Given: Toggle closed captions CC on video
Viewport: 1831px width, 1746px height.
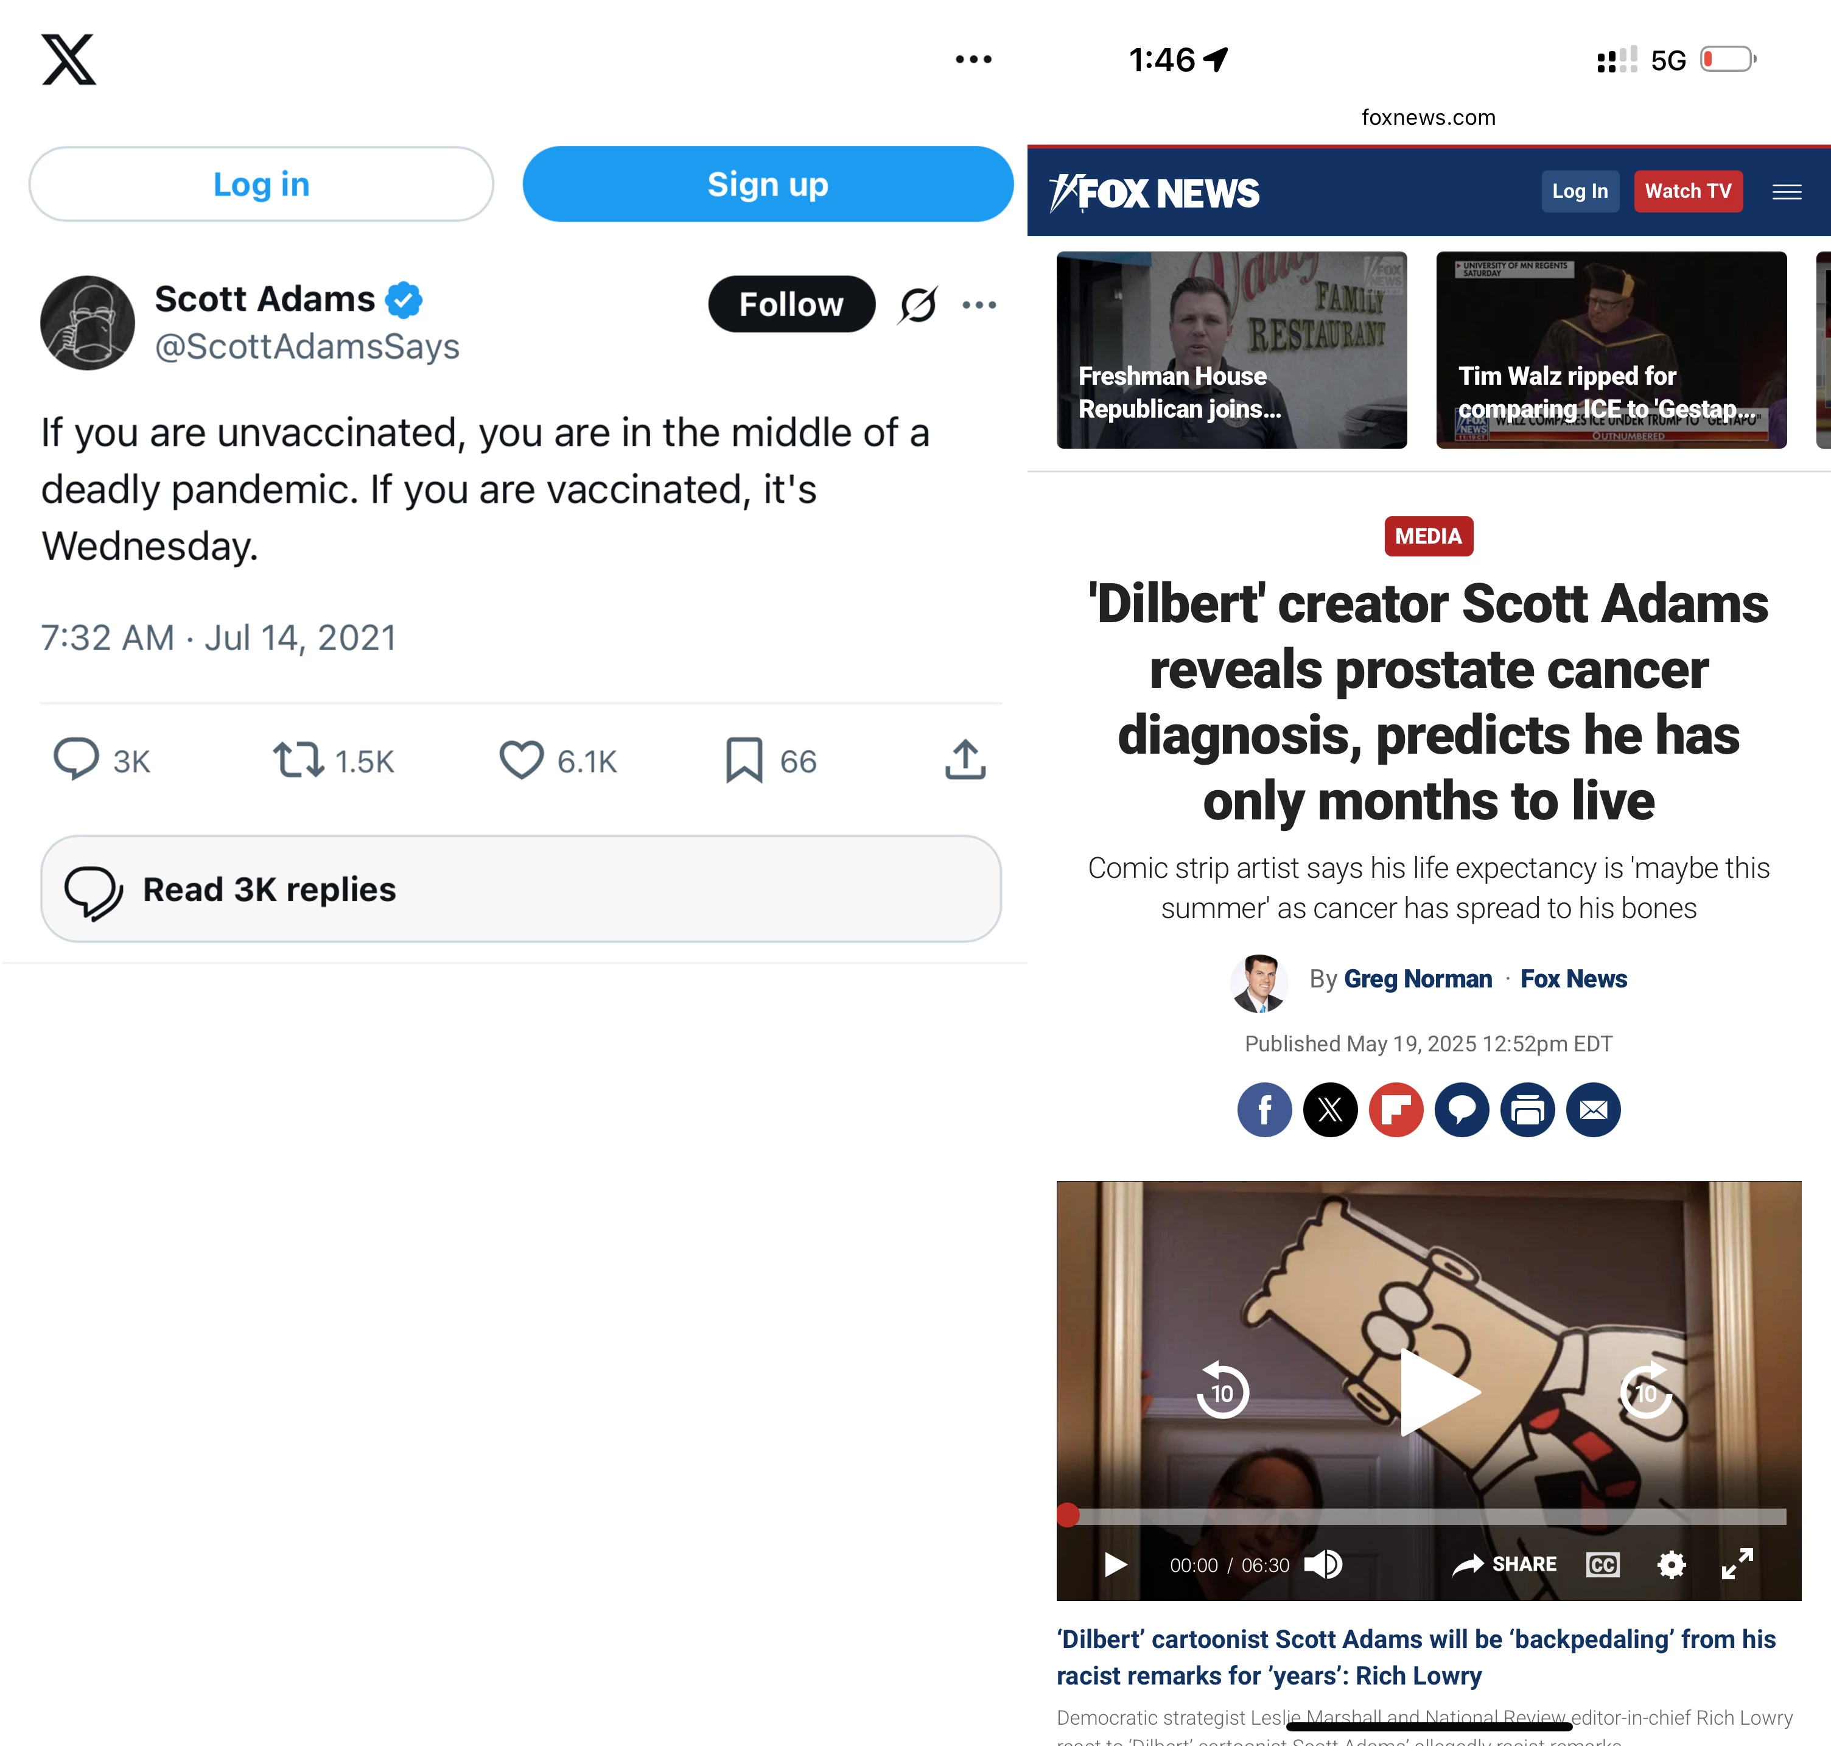Looking at the screenshot, I should [1602, 1565].
